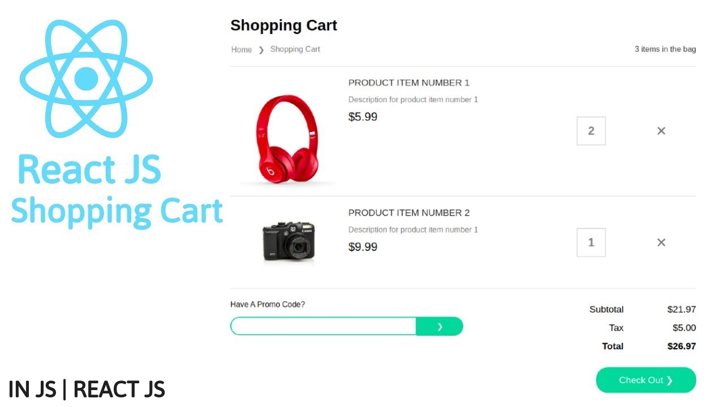
Task: Open PRODUCT ITEM NUMBER 1 title
Action: coord(409,83)
